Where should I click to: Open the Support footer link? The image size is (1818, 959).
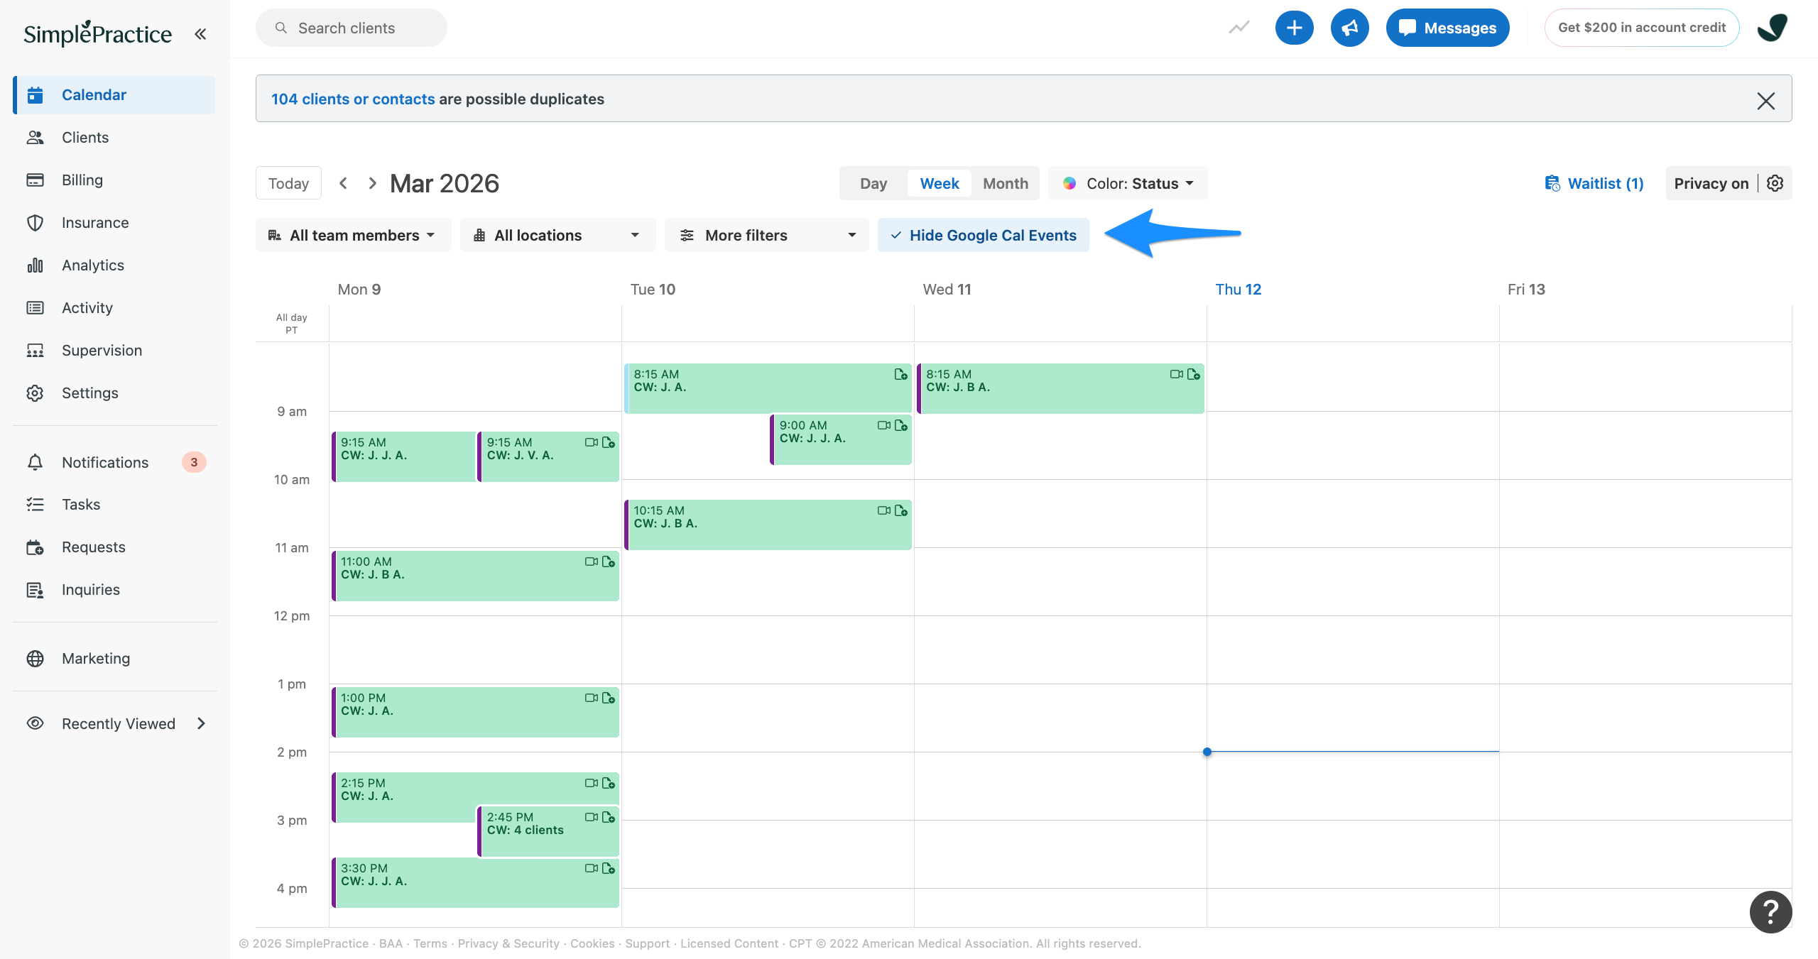(x=647, y=943)
